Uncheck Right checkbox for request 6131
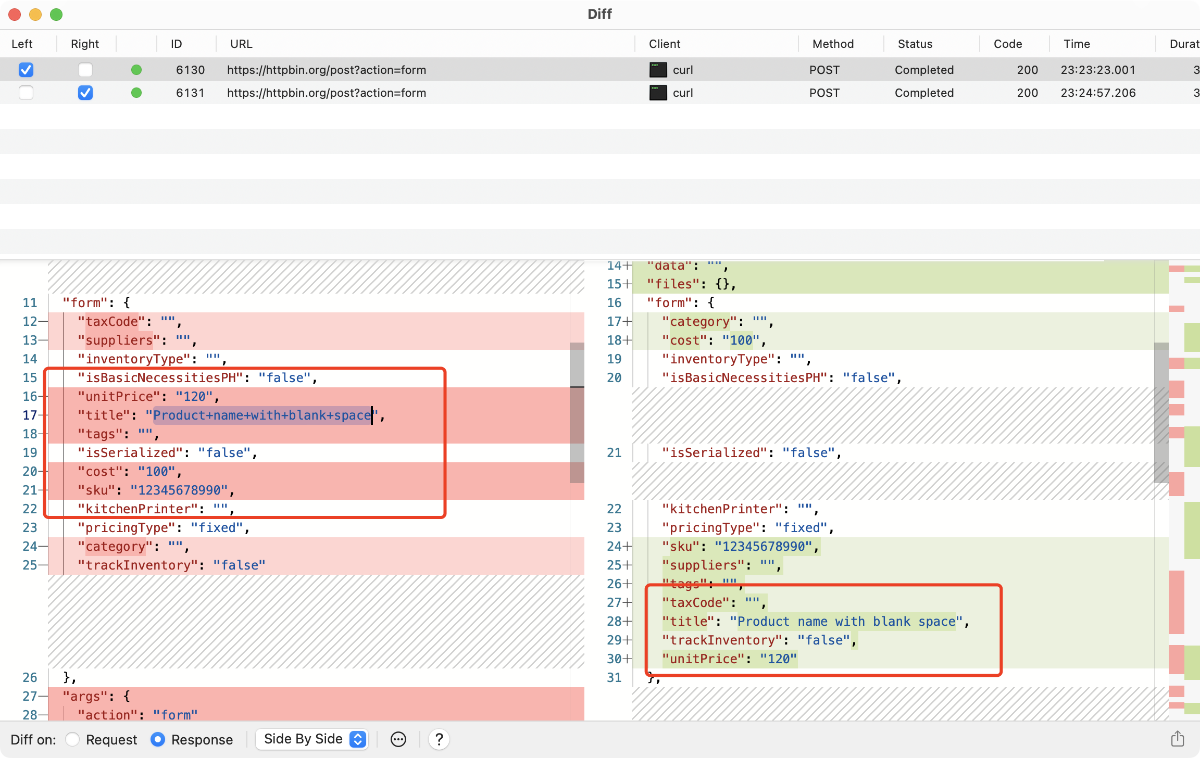The image size is (1200, 758). pos(85,93)
